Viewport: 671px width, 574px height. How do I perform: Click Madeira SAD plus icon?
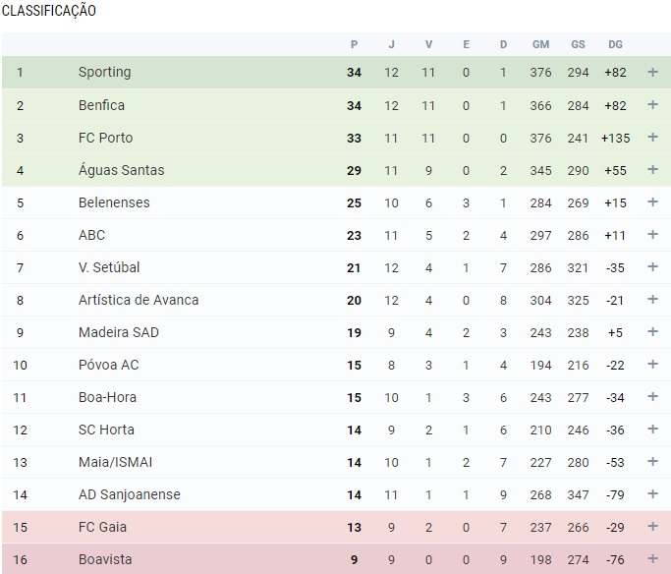tap(652, 332)
